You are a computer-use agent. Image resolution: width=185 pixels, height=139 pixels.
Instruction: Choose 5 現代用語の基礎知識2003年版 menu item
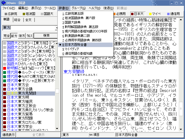pos(85,31)
